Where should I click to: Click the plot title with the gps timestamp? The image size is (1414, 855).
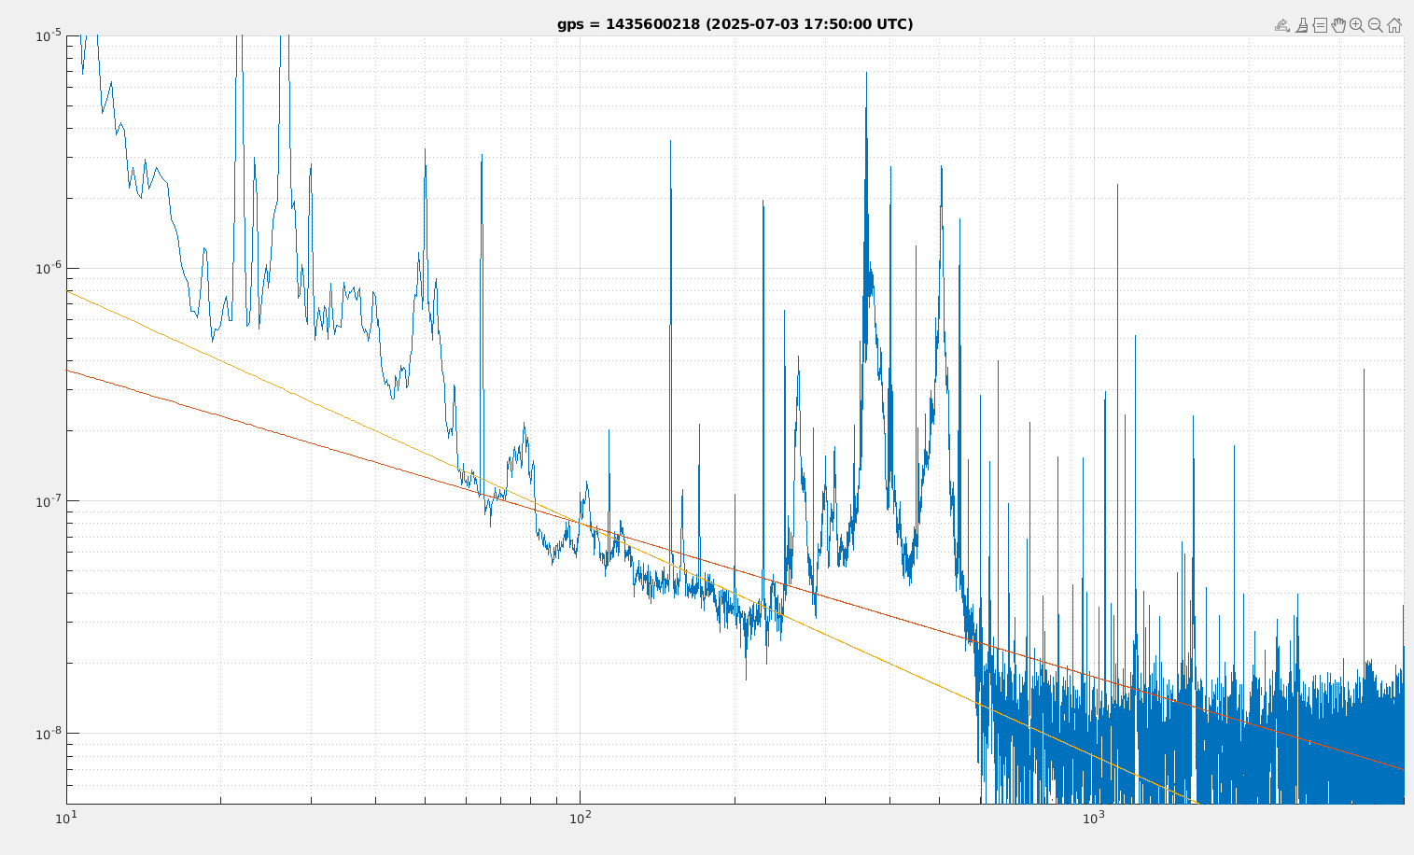click(735, 24)
